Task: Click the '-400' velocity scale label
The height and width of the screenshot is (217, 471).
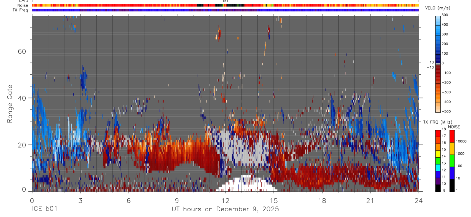Action: pyautogui.click(x=446, y=102)
